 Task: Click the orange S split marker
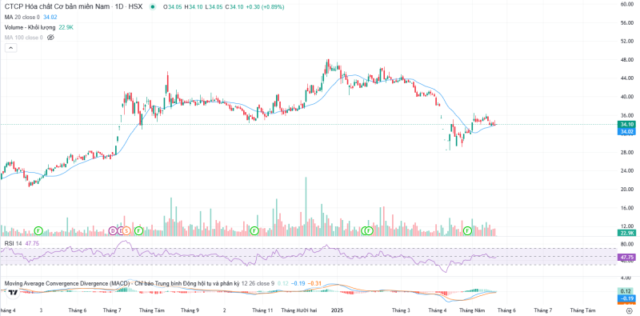pyautogui.click(x=126, y=231)
